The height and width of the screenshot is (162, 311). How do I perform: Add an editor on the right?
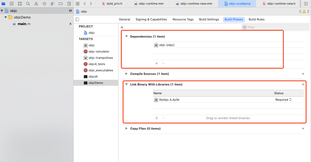coord(306,4)
